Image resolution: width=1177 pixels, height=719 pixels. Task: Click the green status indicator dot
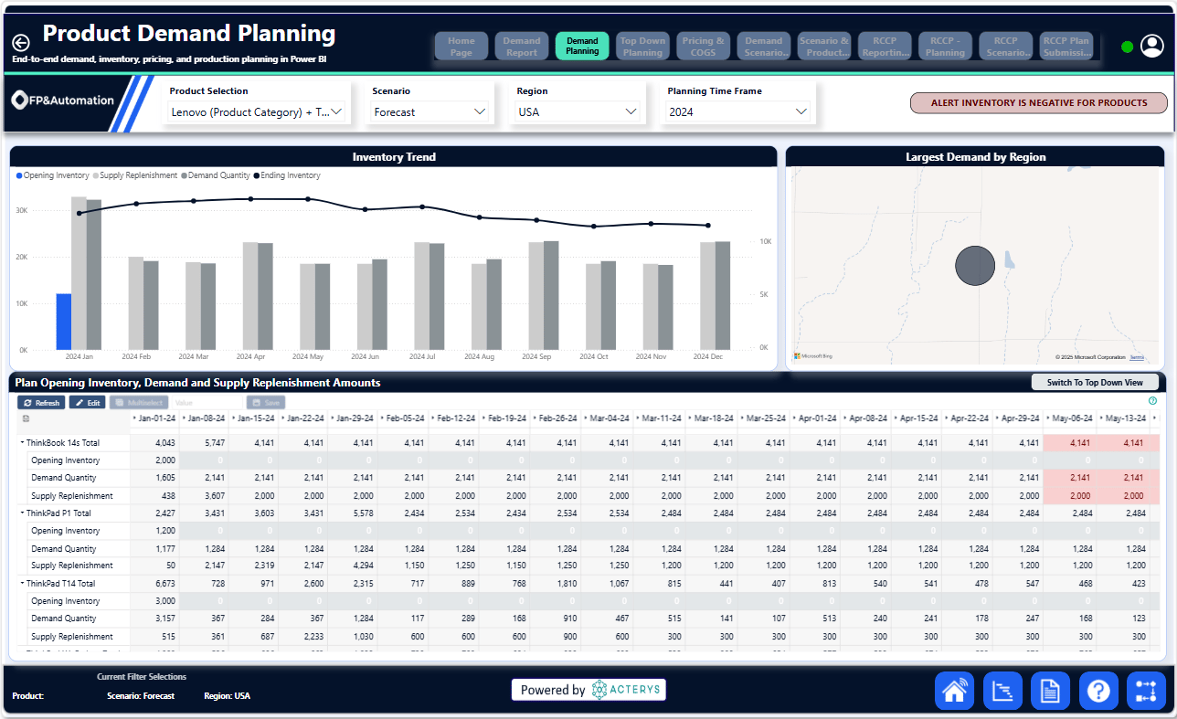[1127, 47]
